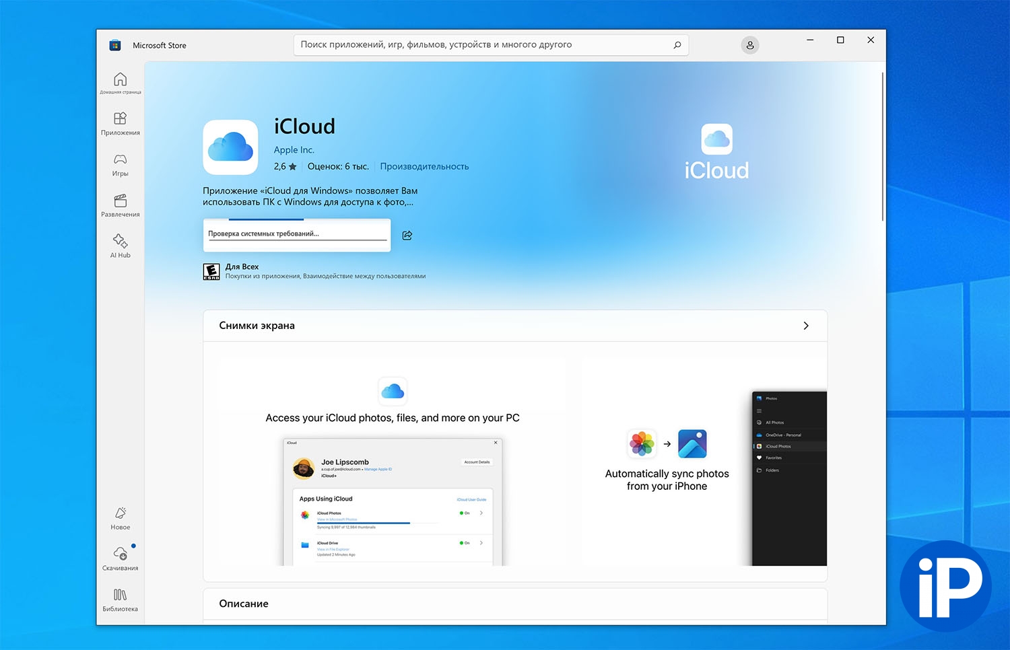Open the Screenshots section header

point(257,326)
